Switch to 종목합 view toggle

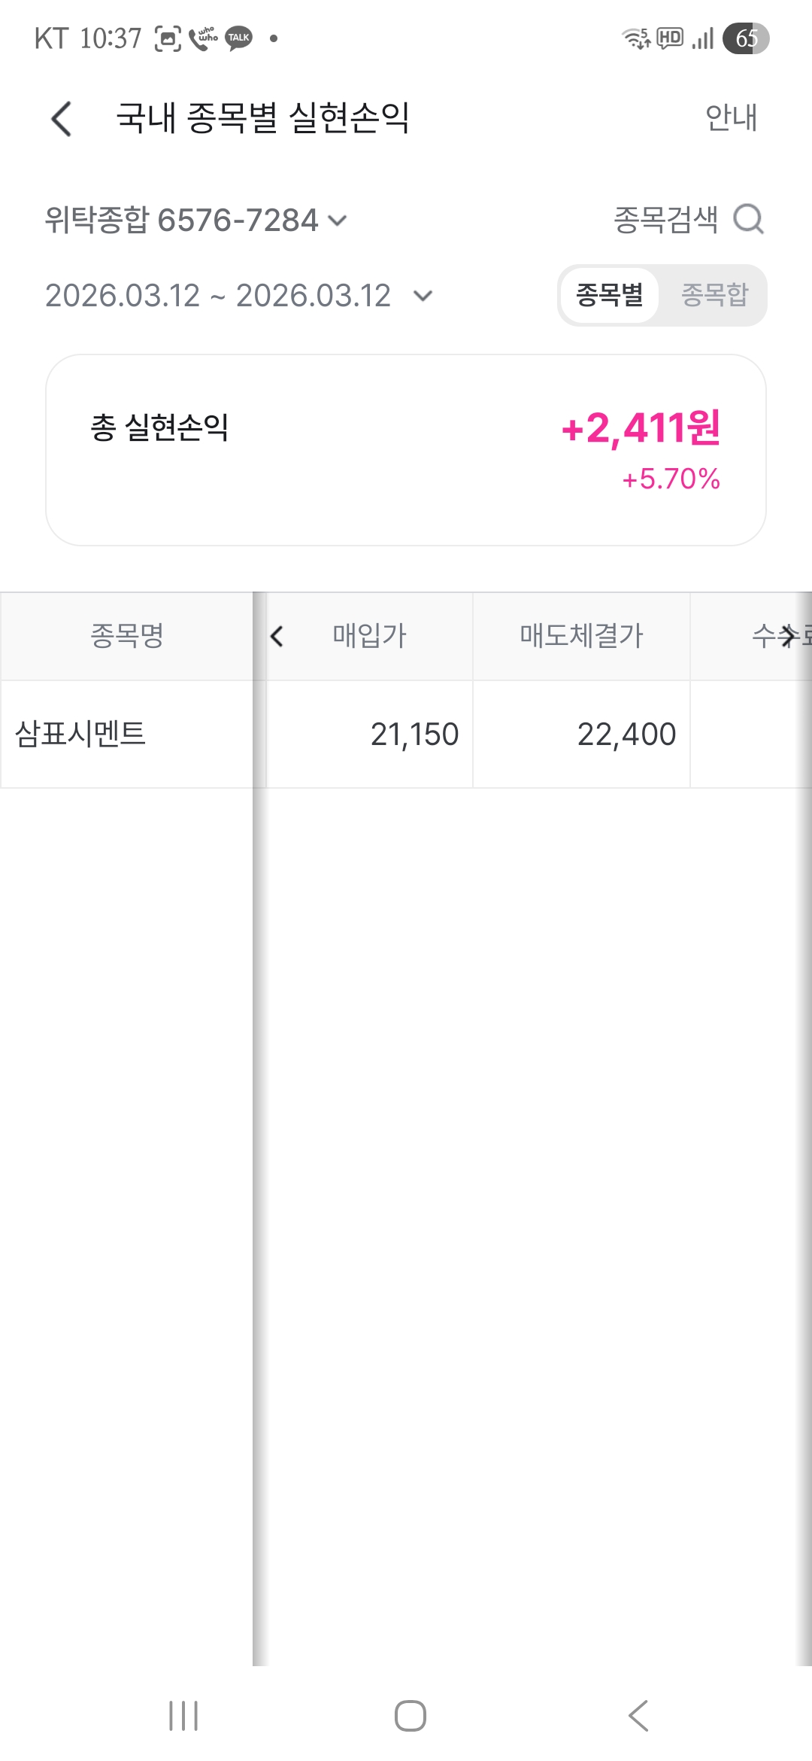coord(714,295)
